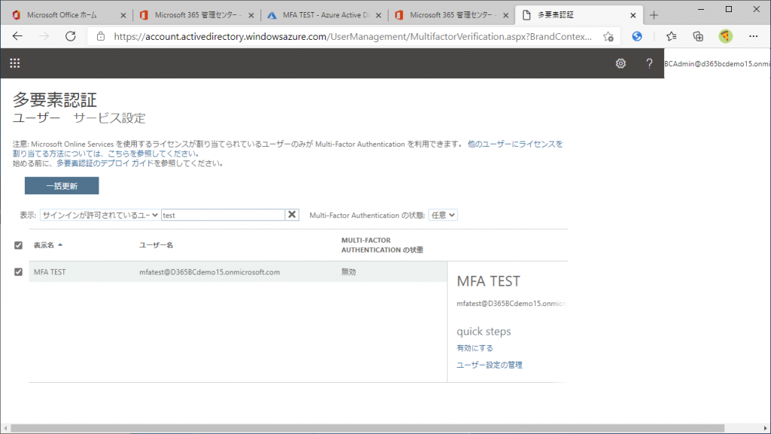771x434 pixels.
Task: Click 有効にする quick step link
Action: pyautogui.click(x=474, y=348)
